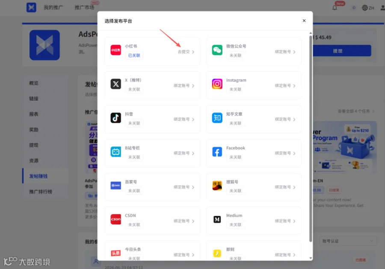This screenshot has height=269, width=385.
Task: Click the CSDN platform icon
Action: pos(115,219)
